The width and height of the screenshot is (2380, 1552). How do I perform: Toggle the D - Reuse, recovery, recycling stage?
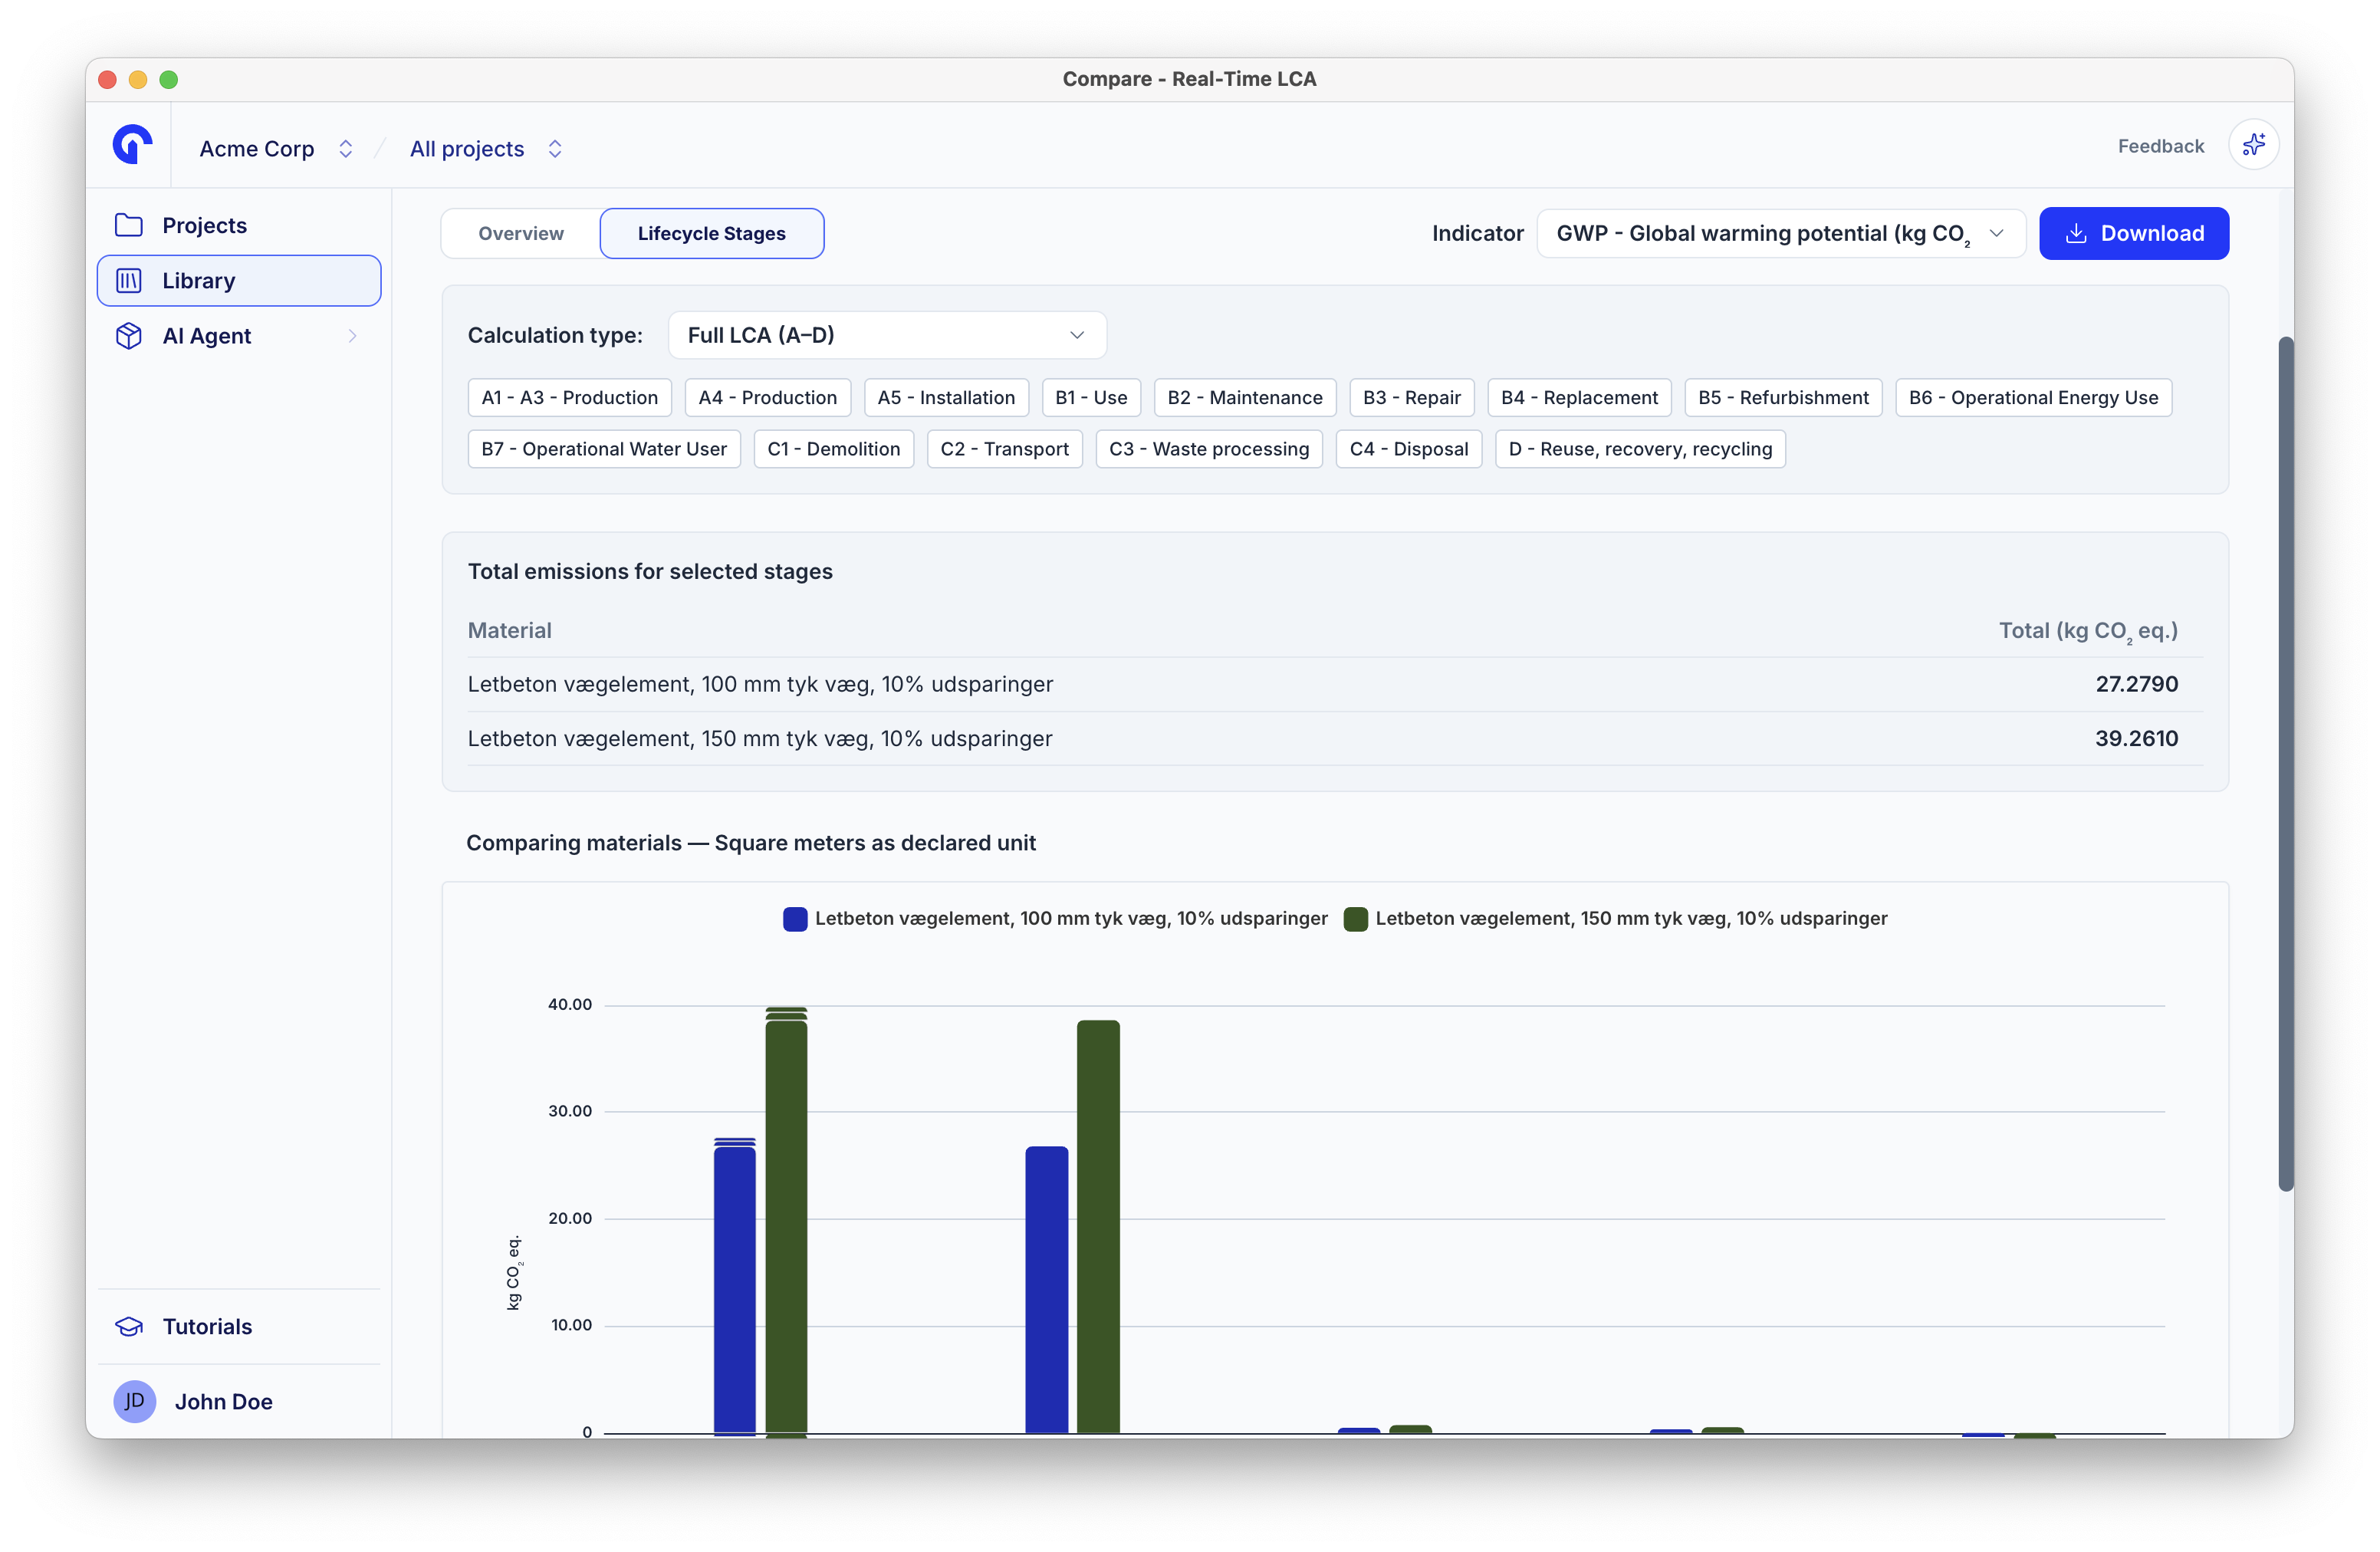tap(1640, 449)
